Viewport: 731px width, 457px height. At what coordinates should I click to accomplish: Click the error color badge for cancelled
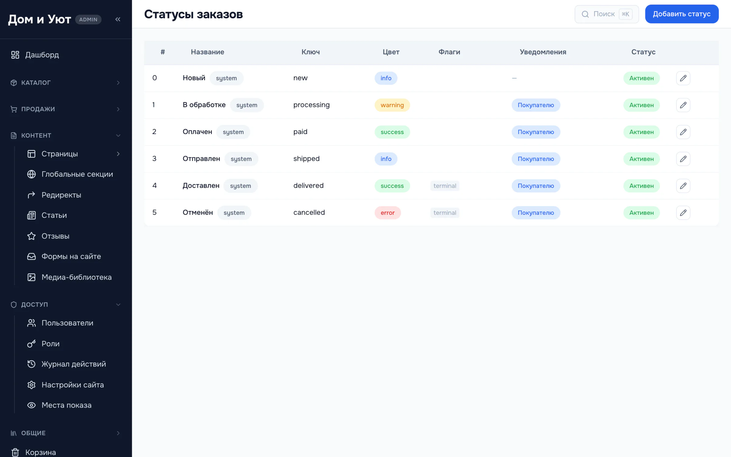click(387, 213)
